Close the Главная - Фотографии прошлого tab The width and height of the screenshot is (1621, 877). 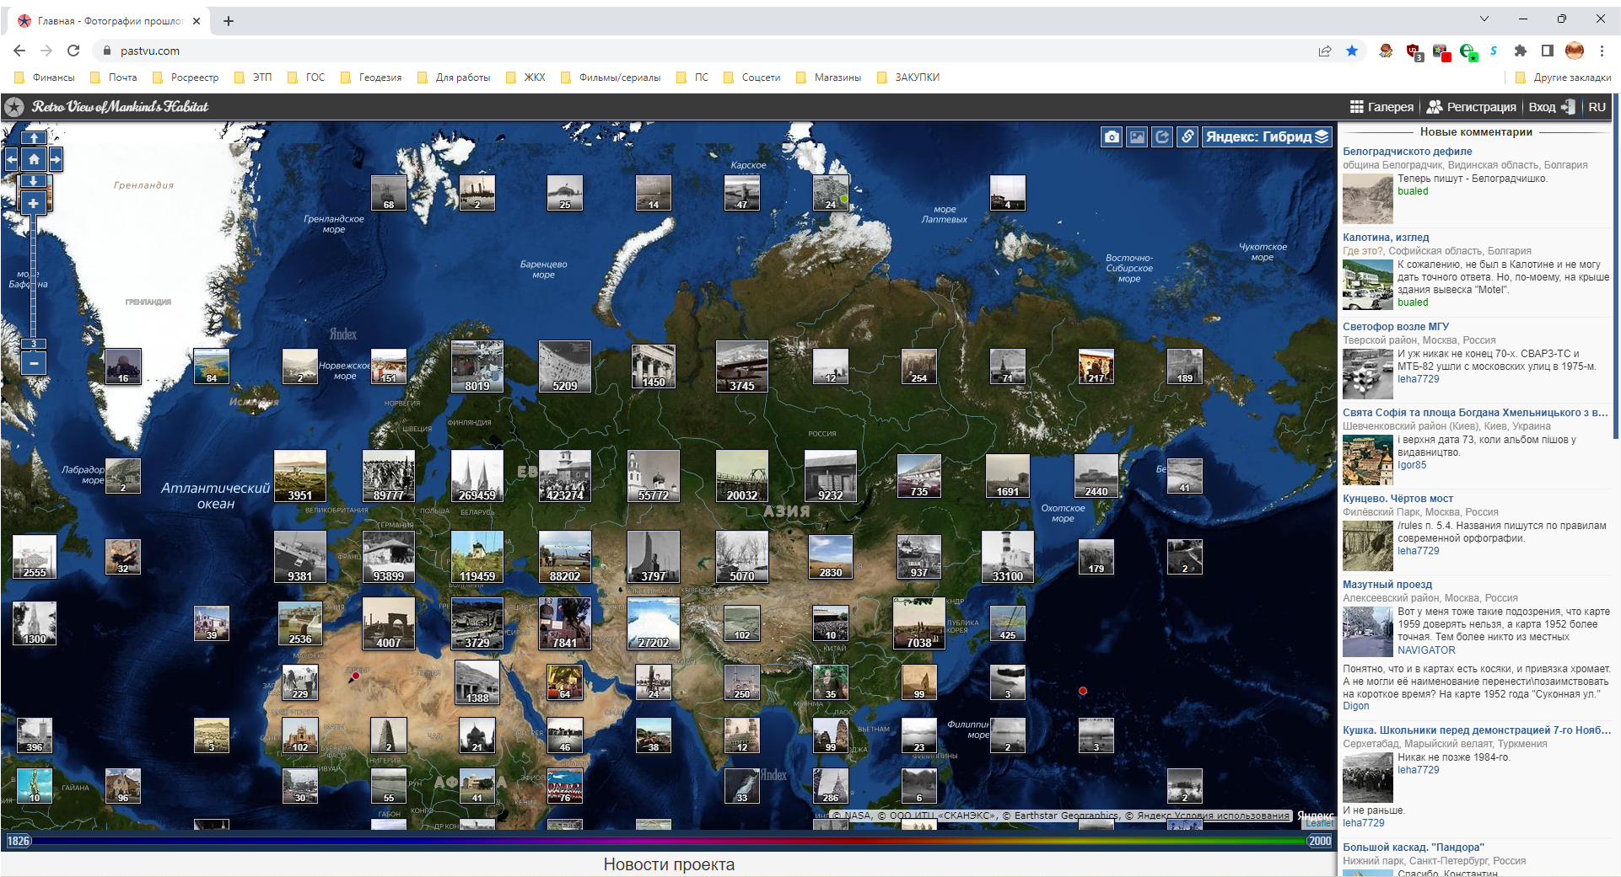197,21
